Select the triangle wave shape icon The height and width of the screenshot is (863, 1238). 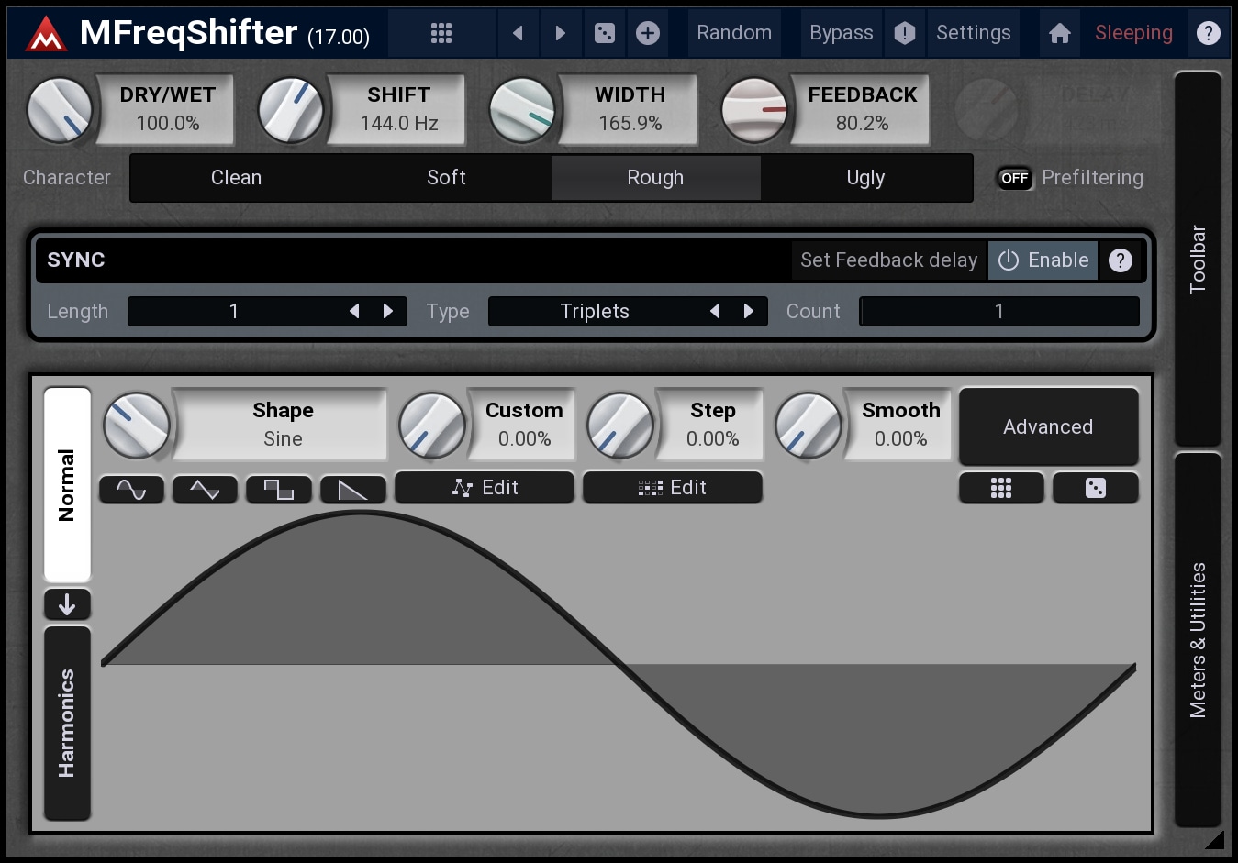coord(205,490)
